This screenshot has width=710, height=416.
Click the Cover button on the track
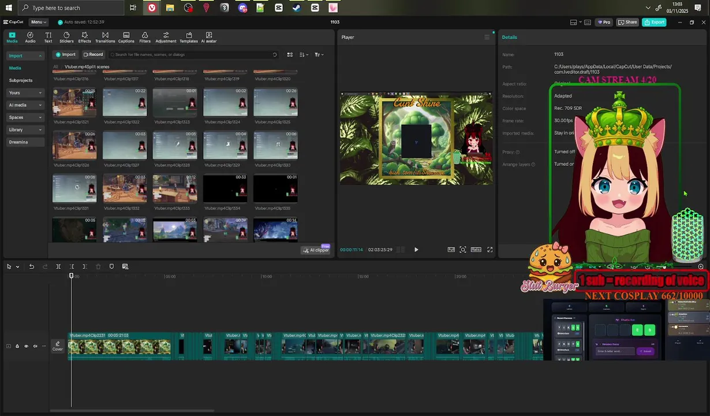click(x=58, y=346)
